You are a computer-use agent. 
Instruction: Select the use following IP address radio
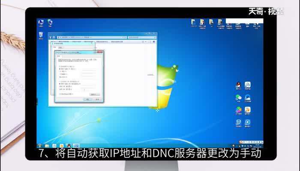pyautogui.click(x=60, y=69)
